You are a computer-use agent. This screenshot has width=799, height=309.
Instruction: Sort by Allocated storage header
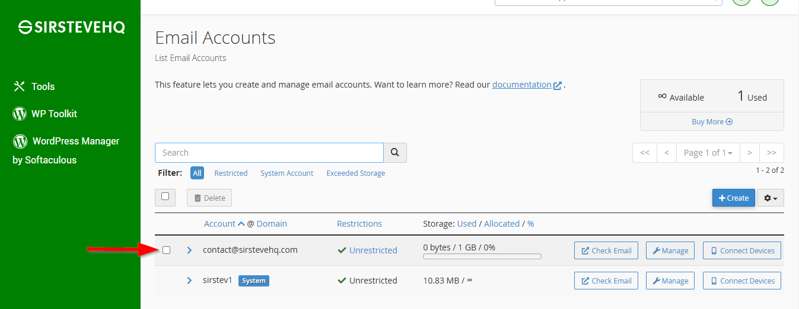click(x=502, y=224)
